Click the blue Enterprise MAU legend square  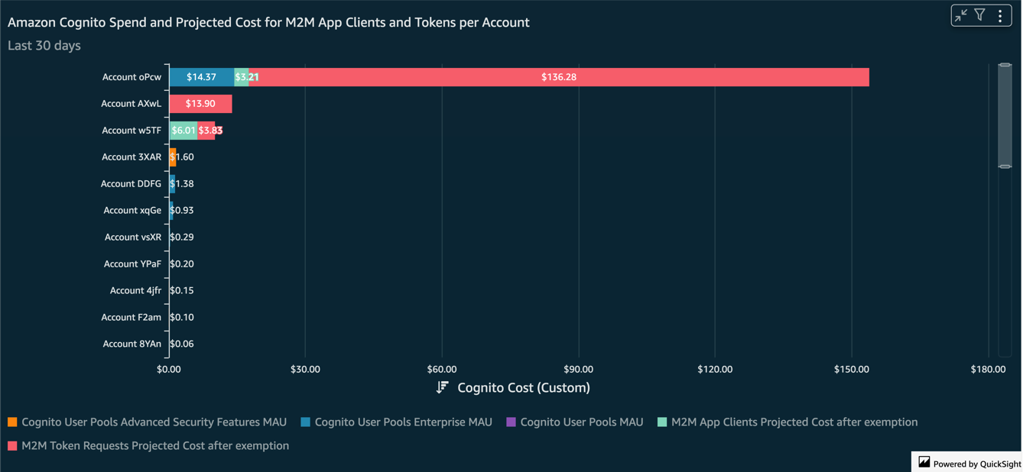[x=305, y=422]
